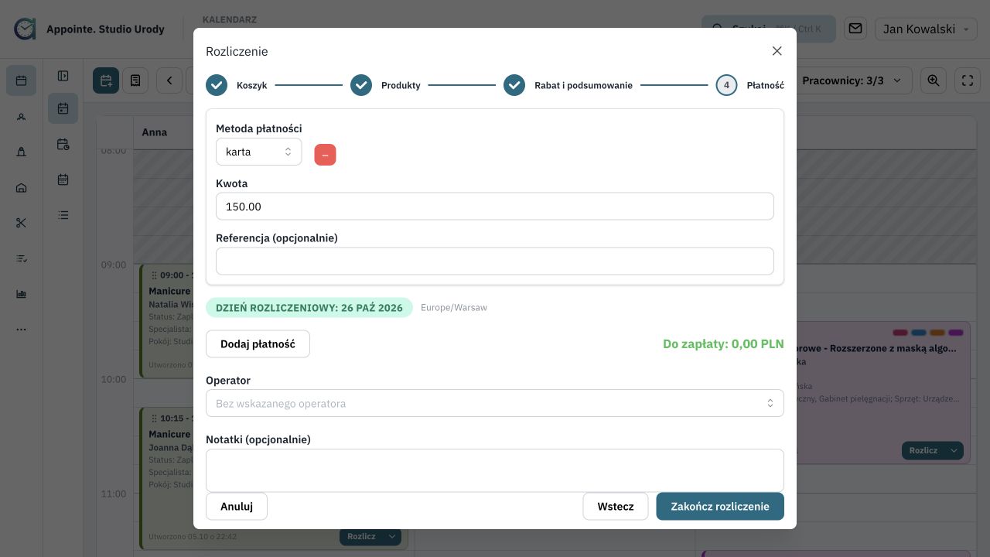Viewport: 990px width, 557px height.
Task: Expand the Jan Kowalski user menu
Action: pos(926,29)
